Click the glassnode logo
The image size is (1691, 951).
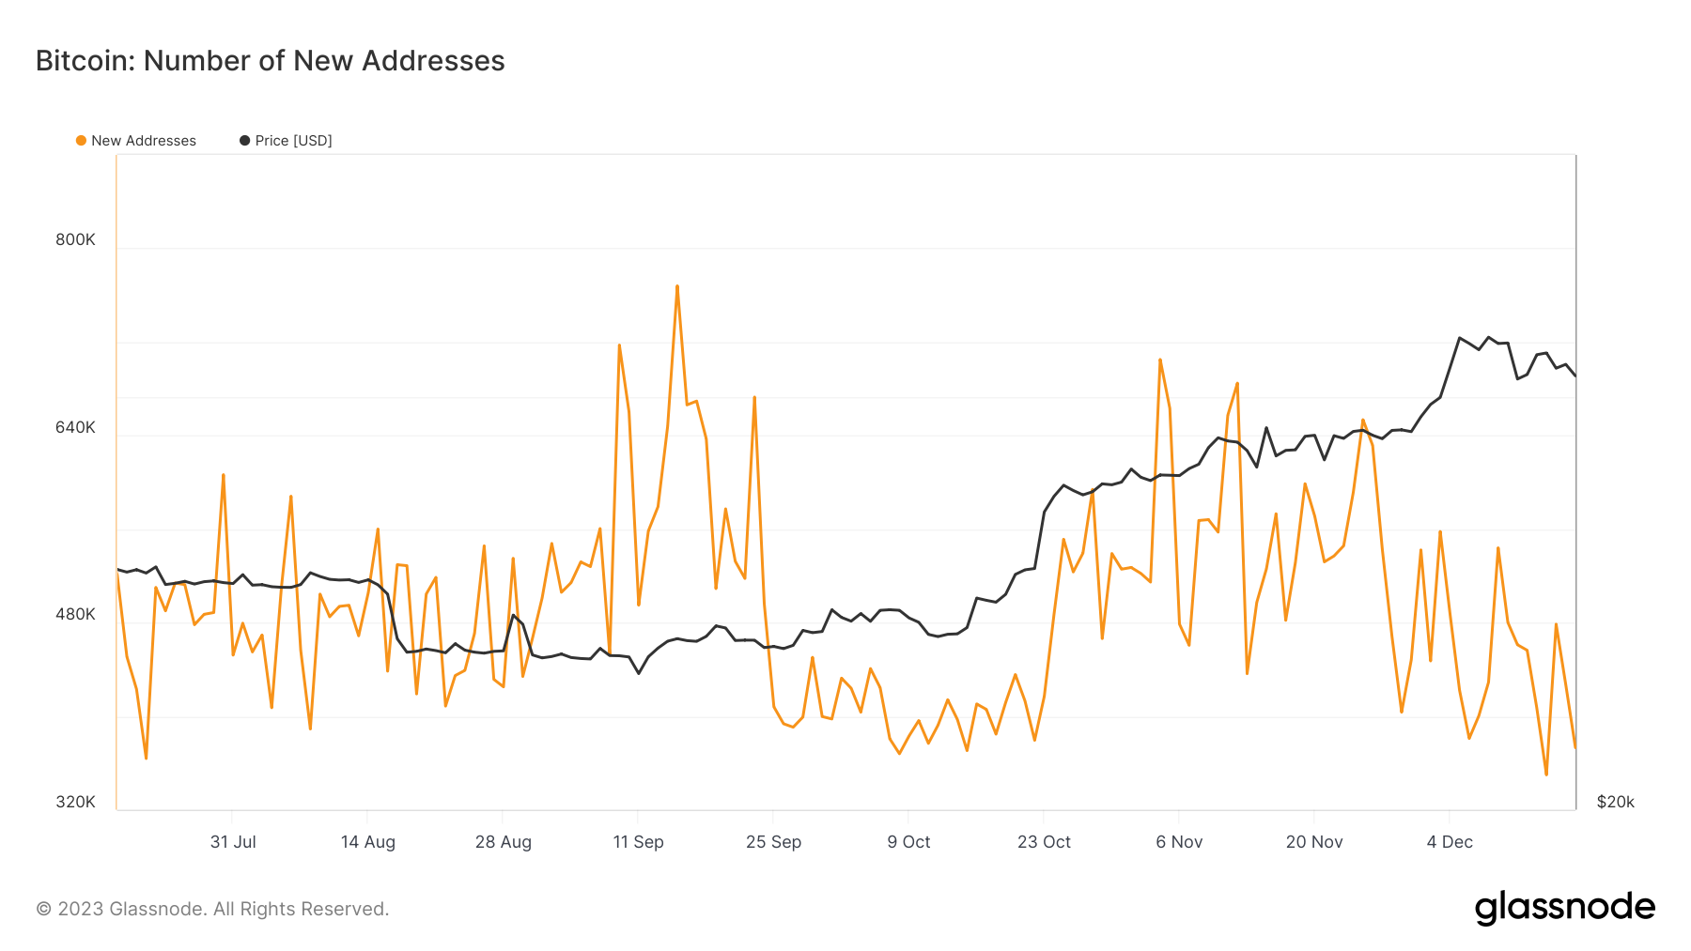(x=1564, y=908)
